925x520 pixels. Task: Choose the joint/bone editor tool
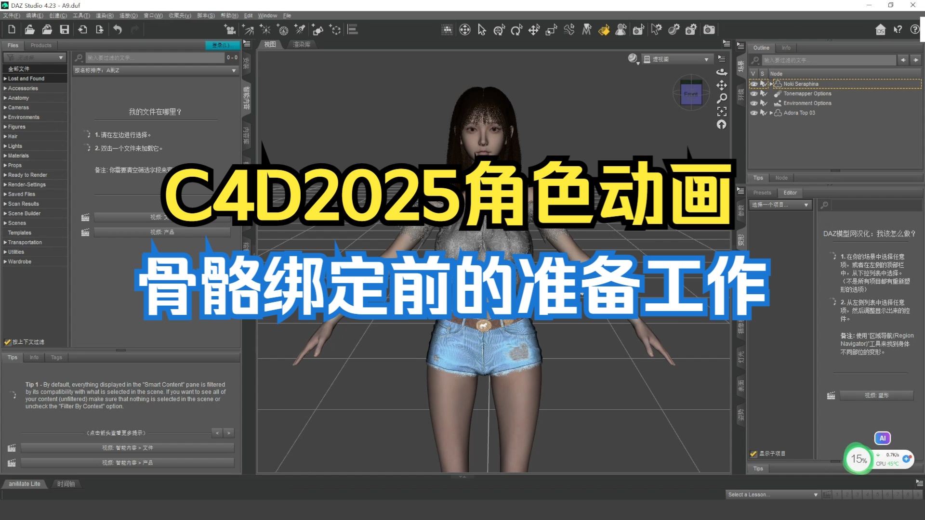[x=569, y=29]
